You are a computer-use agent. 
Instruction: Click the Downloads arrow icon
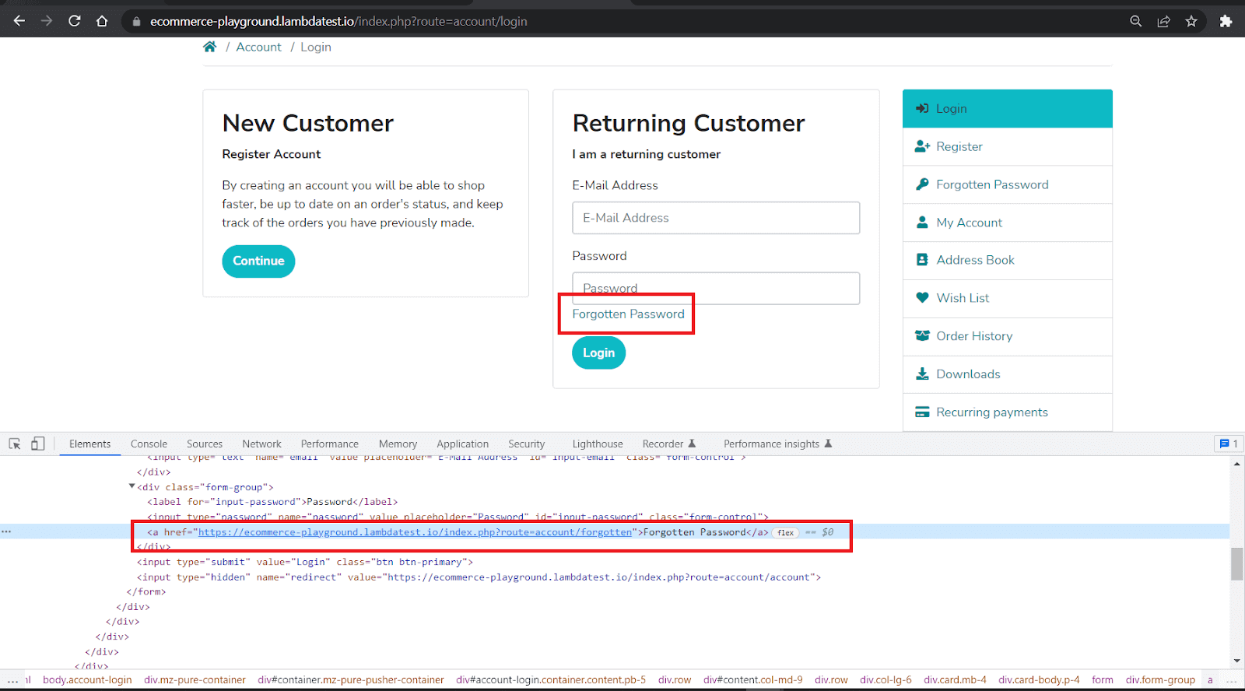pos(922,374)
